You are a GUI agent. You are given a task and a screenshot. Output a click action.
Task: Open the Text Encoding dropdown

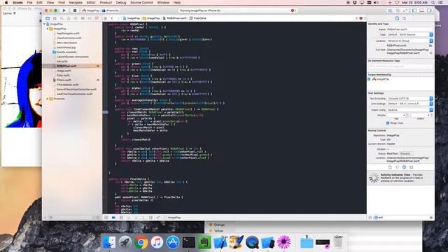[409, 98]
